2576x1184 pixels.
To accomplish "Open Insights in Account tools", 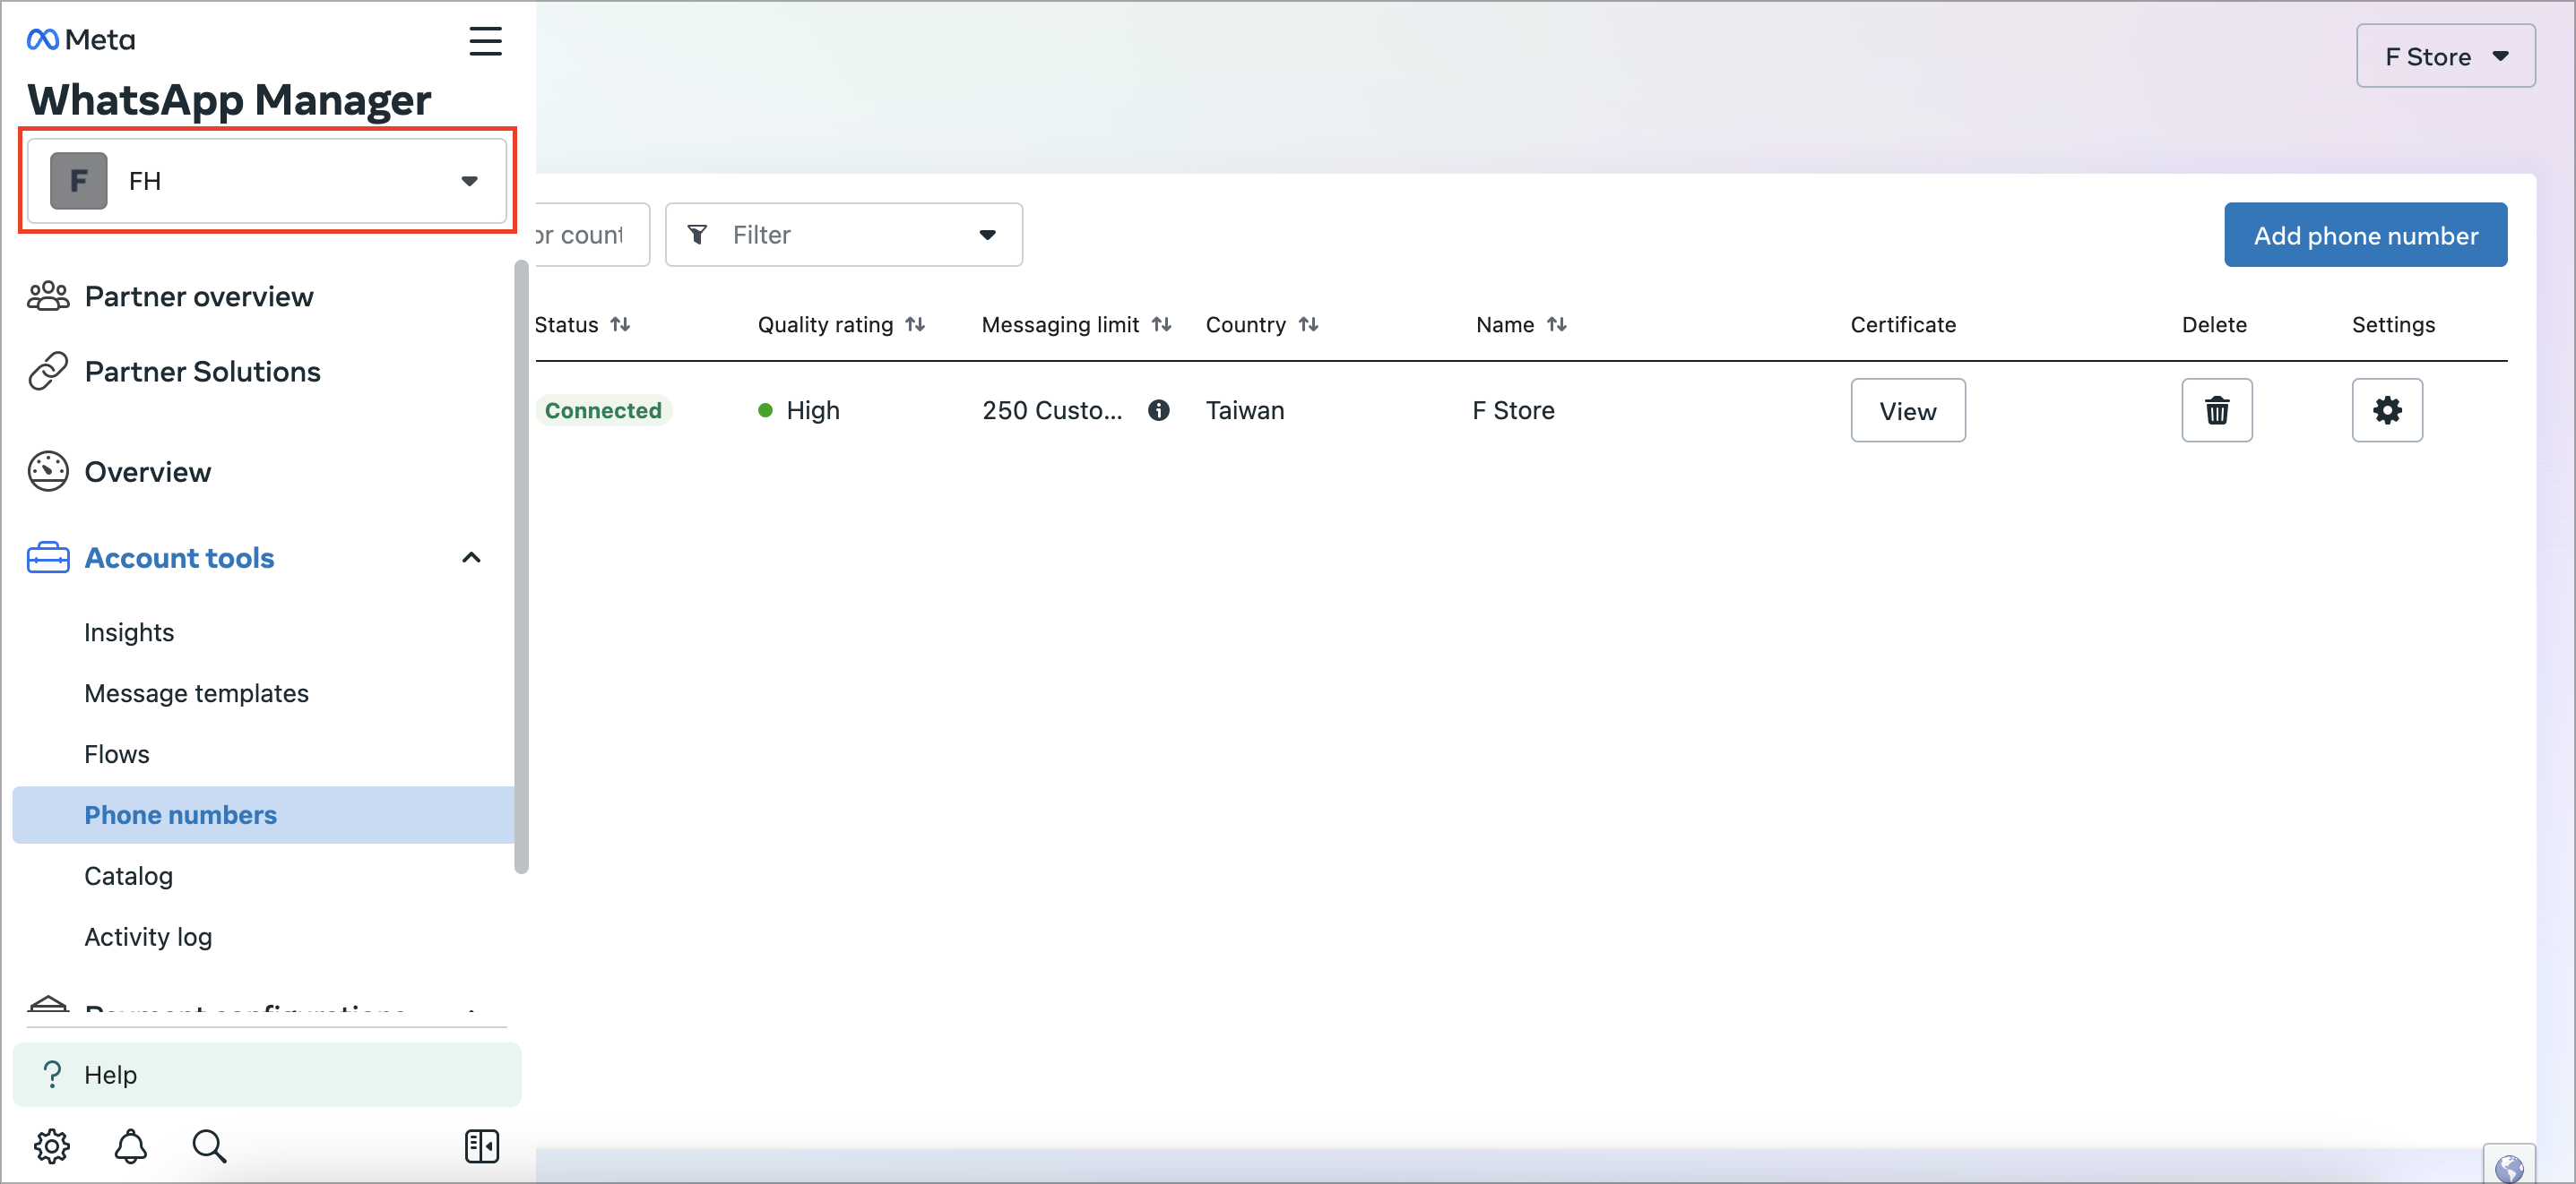I will [129, 631].
